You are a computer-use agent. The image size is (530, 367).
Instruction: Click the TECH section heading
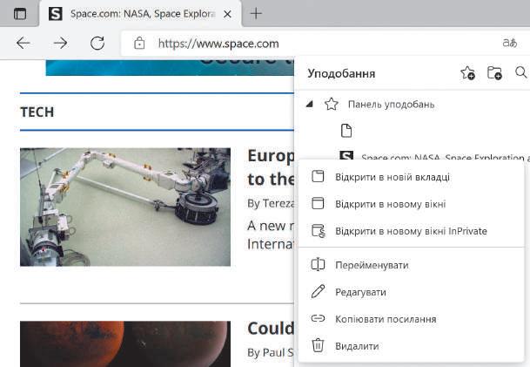[37, 112]
